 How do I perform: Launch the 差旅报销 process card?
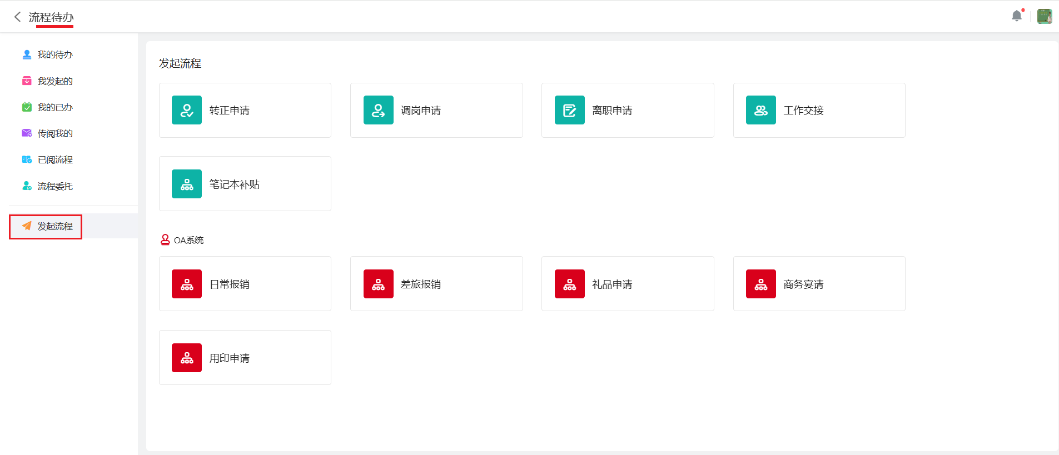436,284
